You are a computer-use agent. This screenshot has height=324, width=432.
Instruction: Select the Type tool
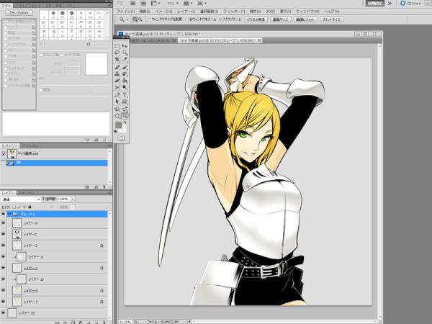click(x=125, y=95)
